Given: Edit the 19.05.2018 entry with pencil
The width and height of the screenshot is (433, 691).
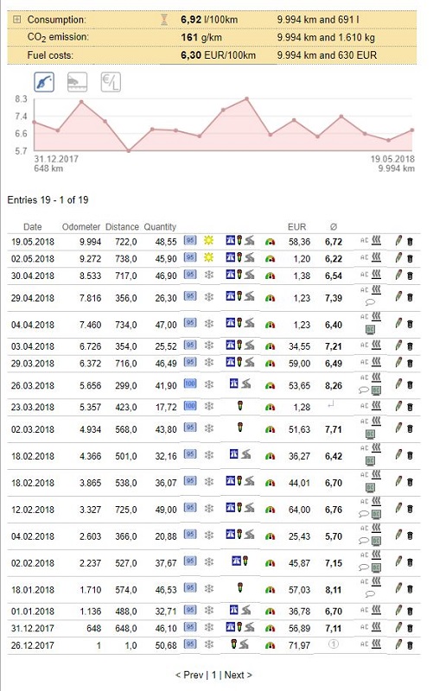Looking at the screenshot, I should (398, 241).
